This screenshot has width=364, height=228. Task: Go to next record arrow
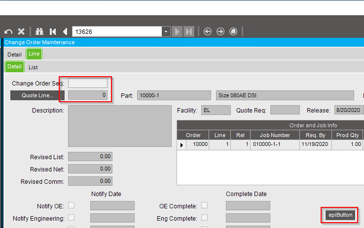pos(177,31)
